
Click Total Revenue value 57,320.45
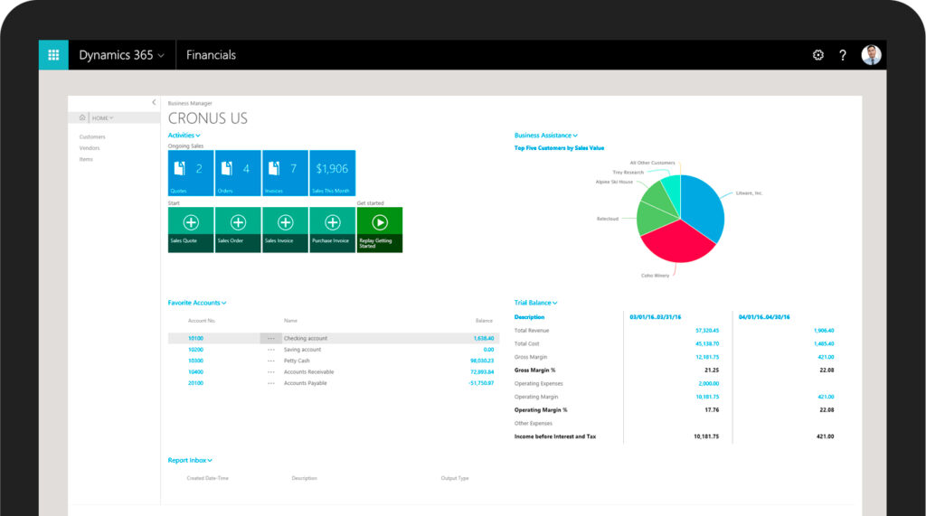(707, 331)
